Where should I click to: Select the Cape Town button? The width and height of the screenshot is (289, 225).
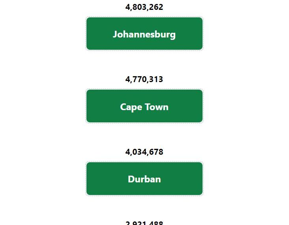pos(144,106)
